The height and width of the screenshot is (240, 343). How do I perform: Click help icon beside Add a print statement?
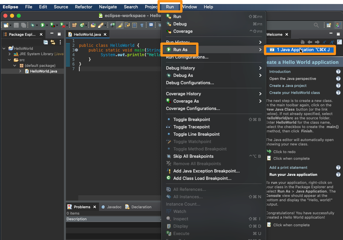tap(338, 168)
